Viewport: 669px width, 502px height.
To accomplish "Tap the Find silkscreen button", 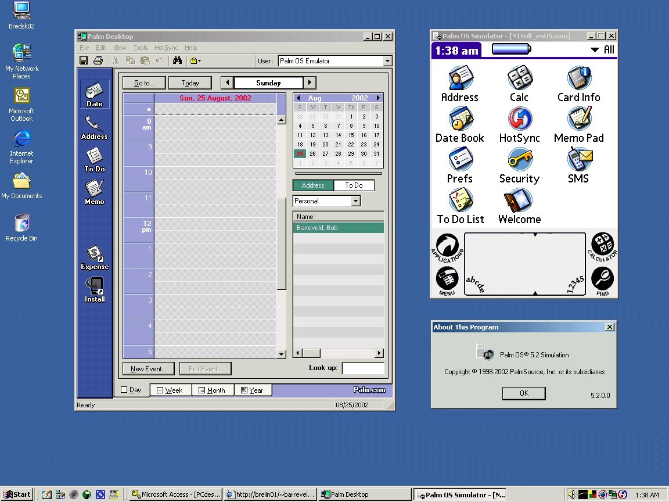I will (x=602, y=281).
